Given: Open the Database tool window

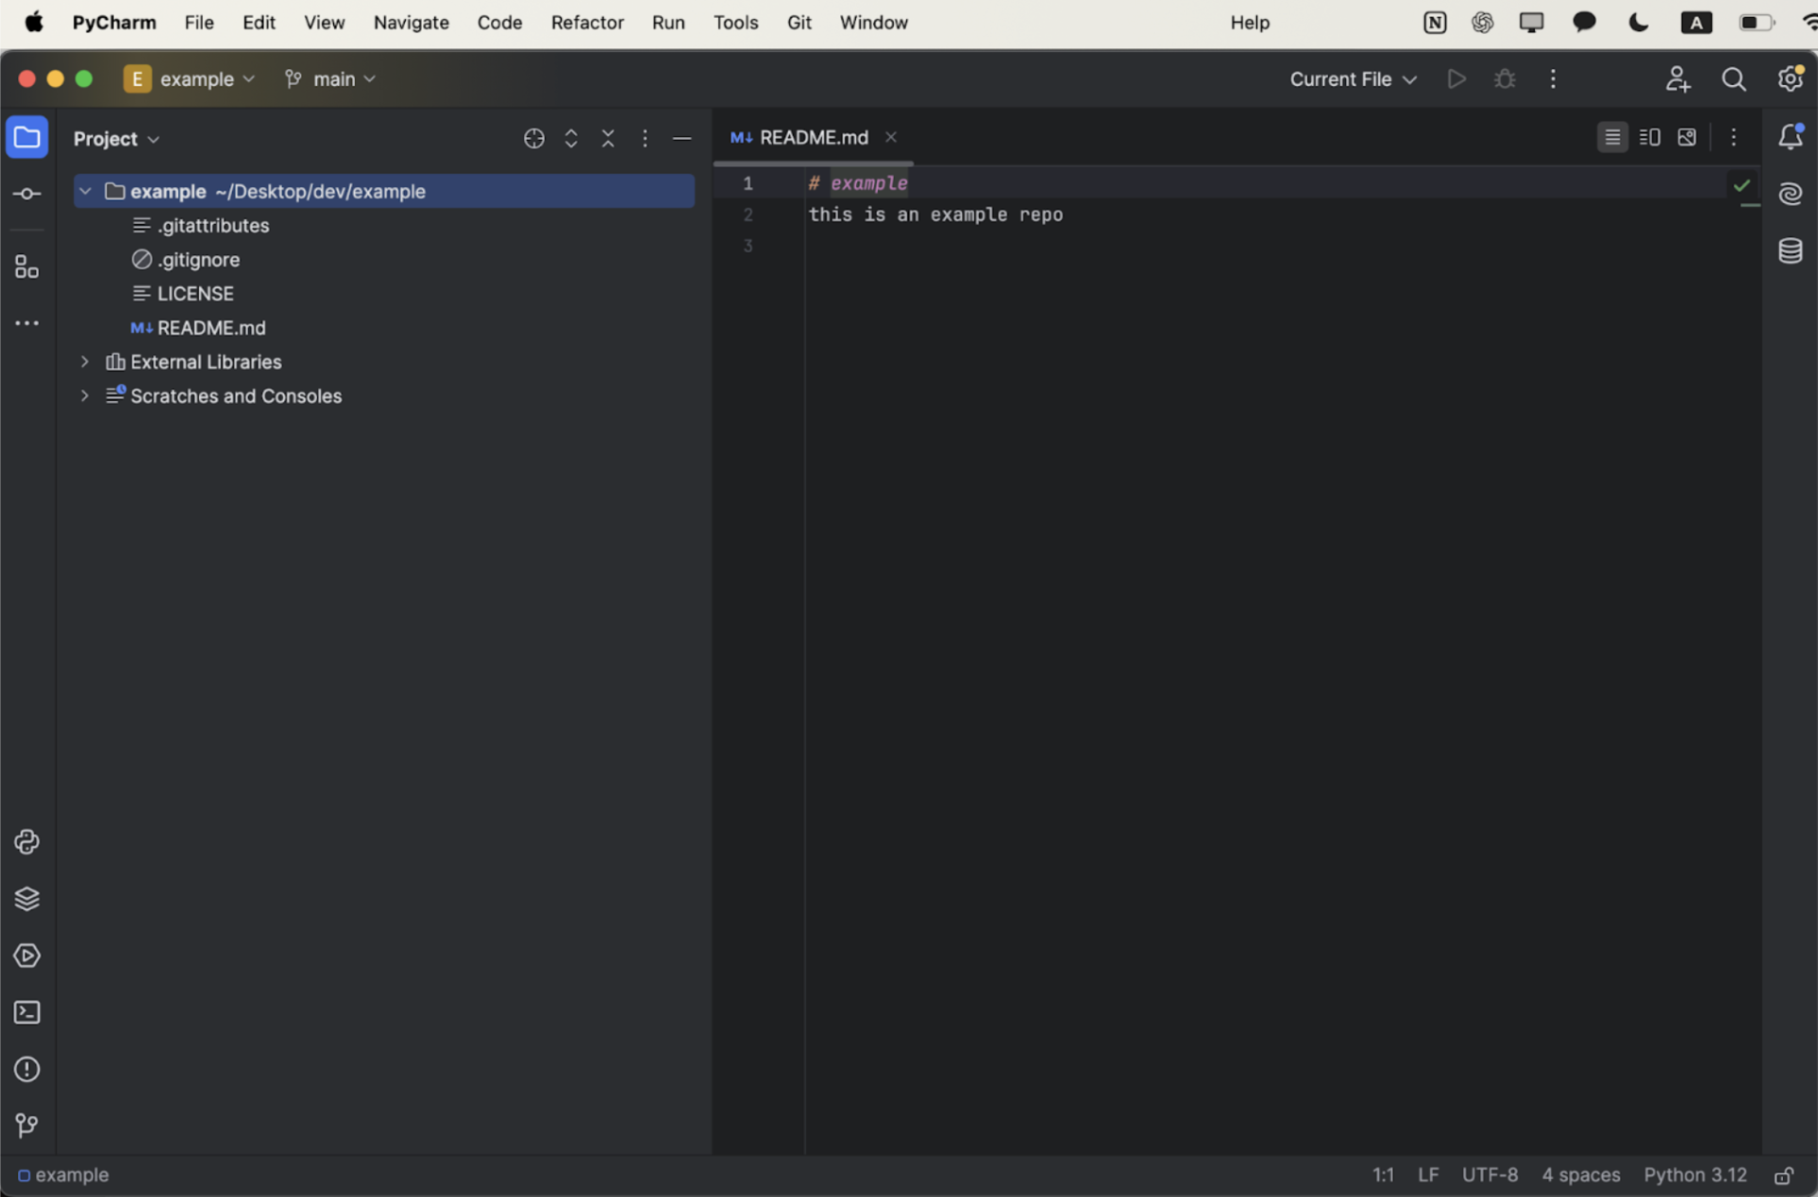Looking at the screenshot, I should pyautogui.click(x=1790, y=251).
